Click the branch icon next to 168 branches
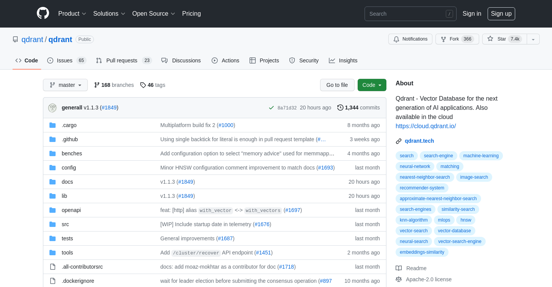Viewport: 552px width, 287px height. point(97,85)
